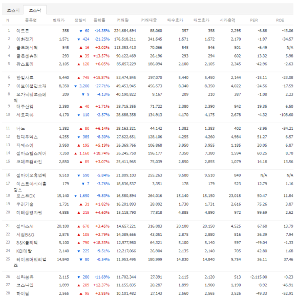Click the ROE column header

[280, 20]
